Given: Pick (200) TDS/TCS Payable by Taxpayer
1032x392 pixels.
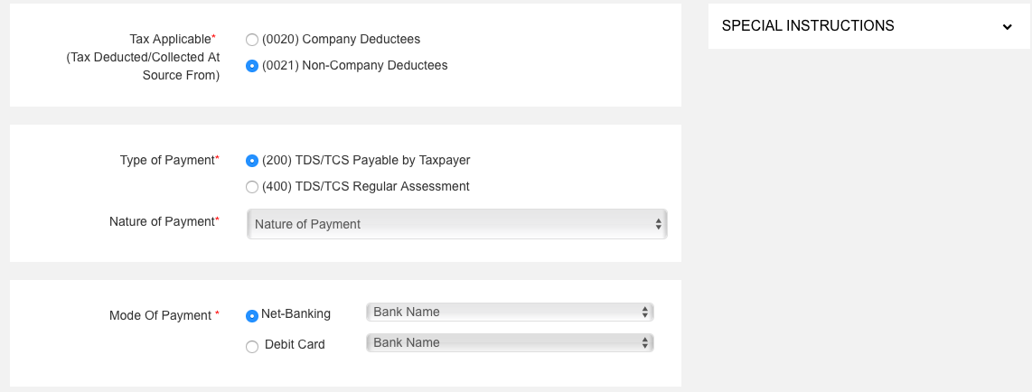Looking at the screenshot, I should (252, 161).
